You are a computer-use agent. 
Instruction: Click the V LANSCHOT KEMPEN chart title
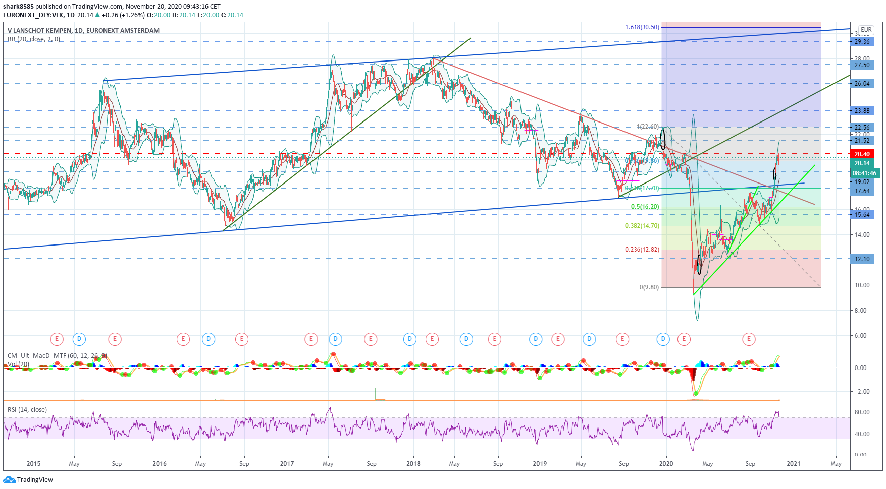(83, 31)
